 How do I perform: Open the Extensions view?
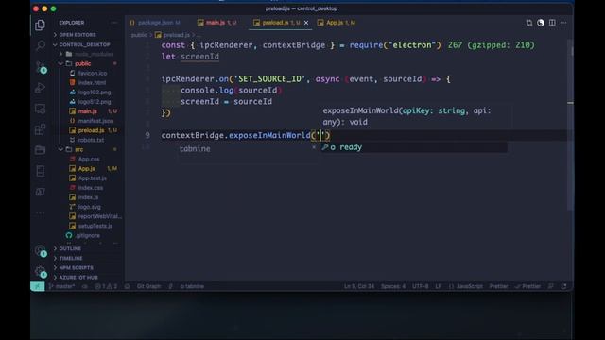click(40, 129)
